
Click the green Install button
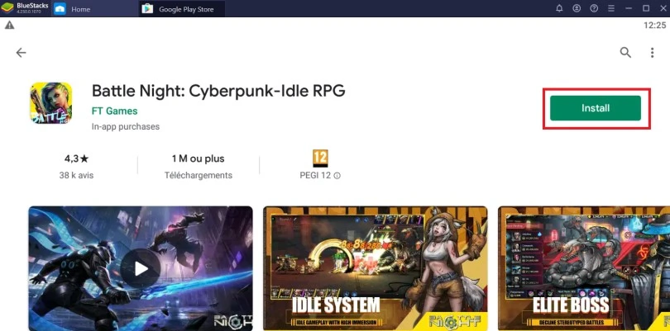point(596,108)
